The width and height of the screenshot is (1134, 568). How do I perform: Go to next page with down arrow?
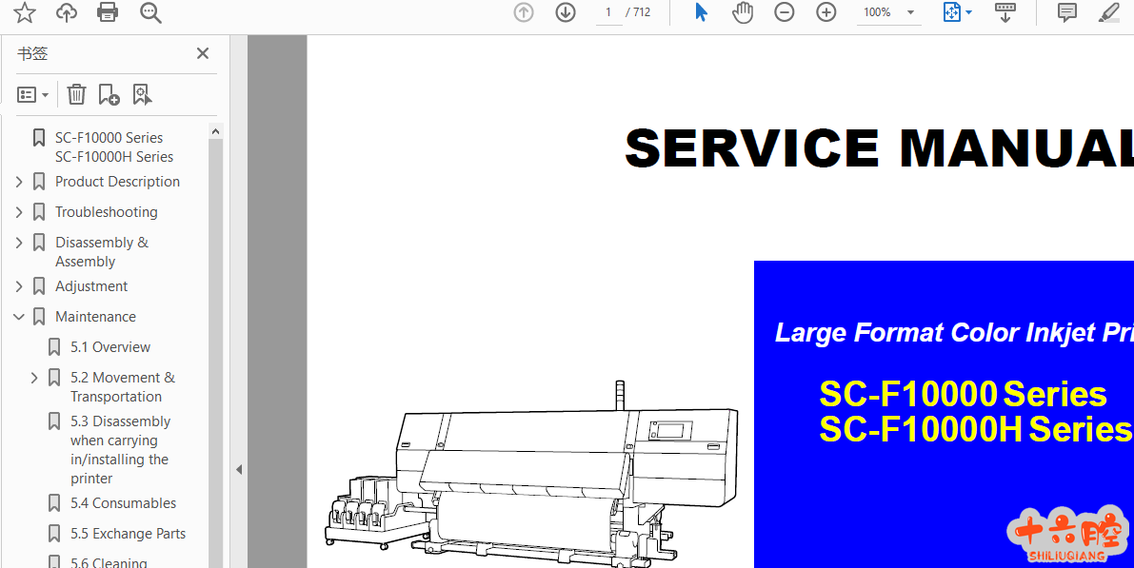[566, 12]
